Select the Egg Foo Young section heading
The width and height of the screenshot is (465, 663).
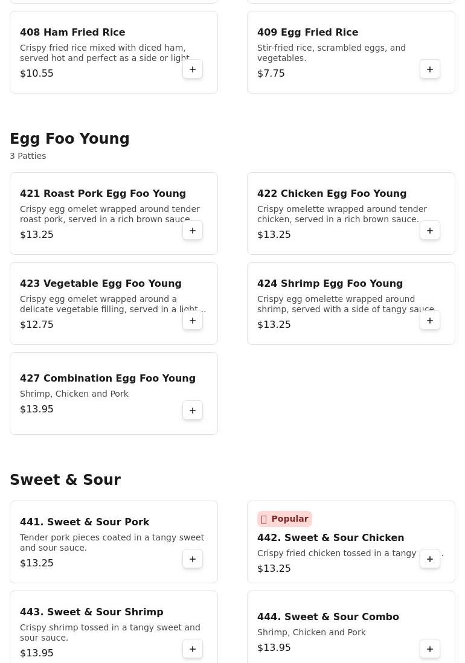coord(69,139)
